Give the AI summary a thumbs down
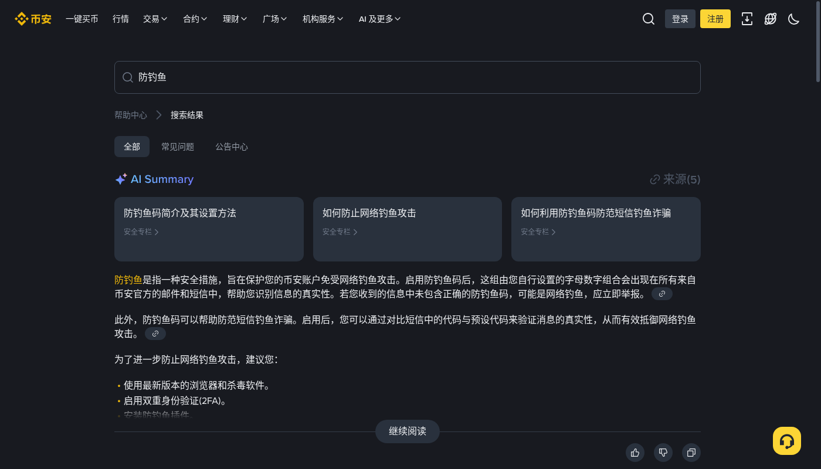Image resolution: width=821 pixels, height=469 pixels. click(x=663, y=453)
